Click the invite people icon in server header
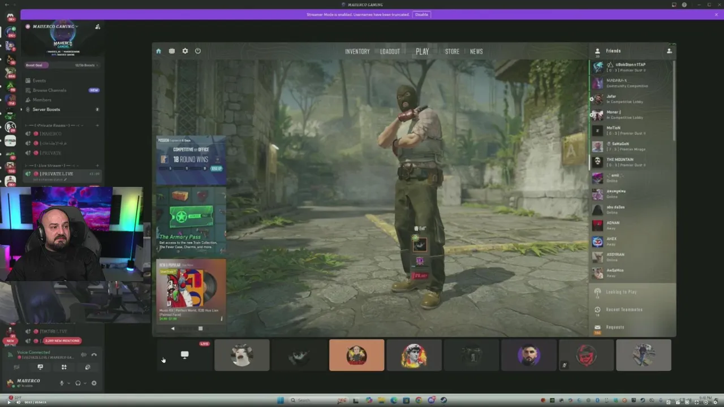The width and height of the screenshot is (724, 407). (x=97, y=27)
